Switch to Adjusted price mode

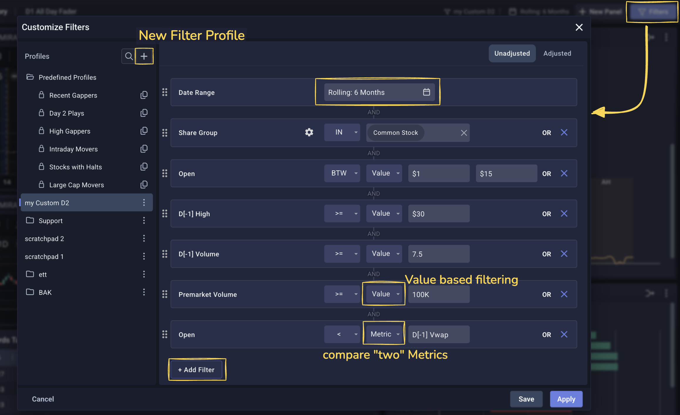[x=557, y=53]
